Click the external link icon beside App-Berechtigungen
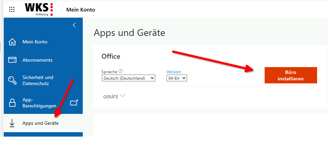 pos(74,103)
